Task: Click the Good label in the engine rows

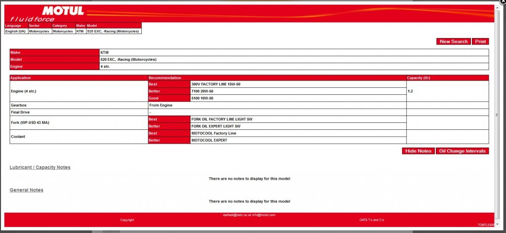Action: tap(169, 98)
